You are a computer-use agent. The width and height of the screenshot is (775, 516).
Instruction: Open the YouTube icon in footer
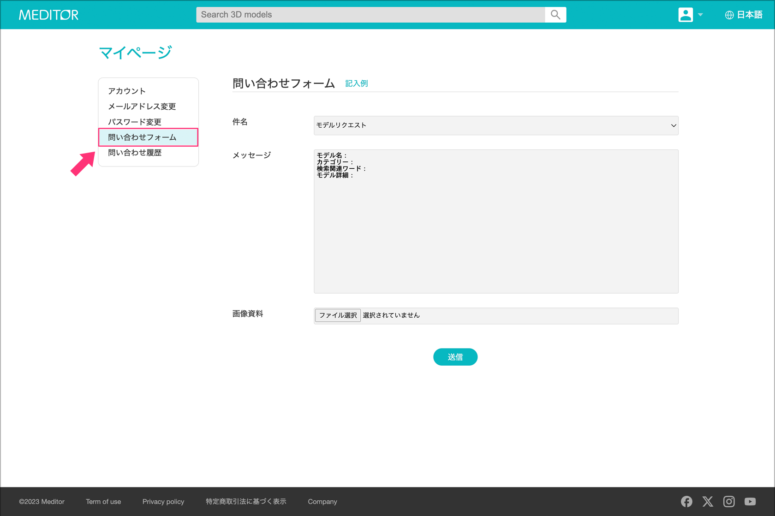tap(750, 501)
